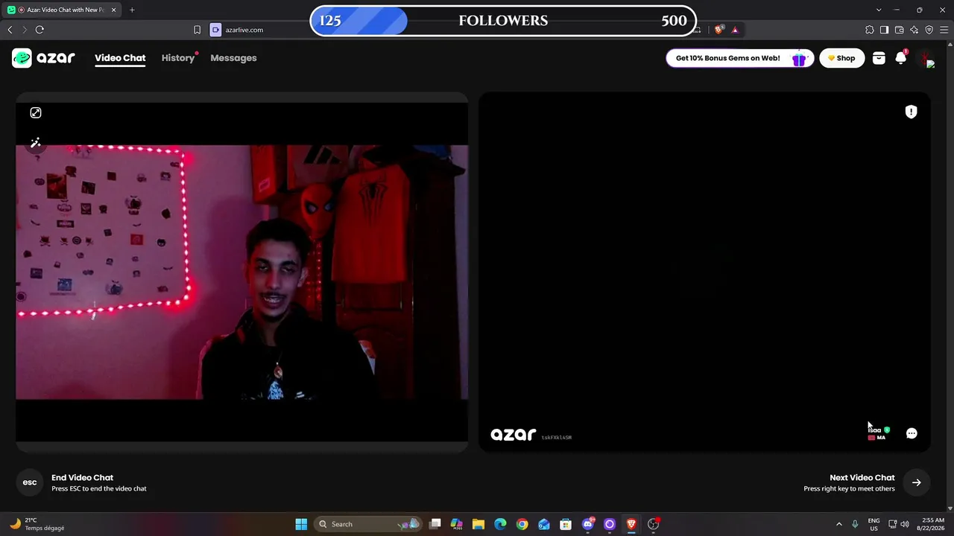954x536 pixels.
Task: Toggle the browser sidebar panel
Action: pyautogui.click(x=885, y=30)
